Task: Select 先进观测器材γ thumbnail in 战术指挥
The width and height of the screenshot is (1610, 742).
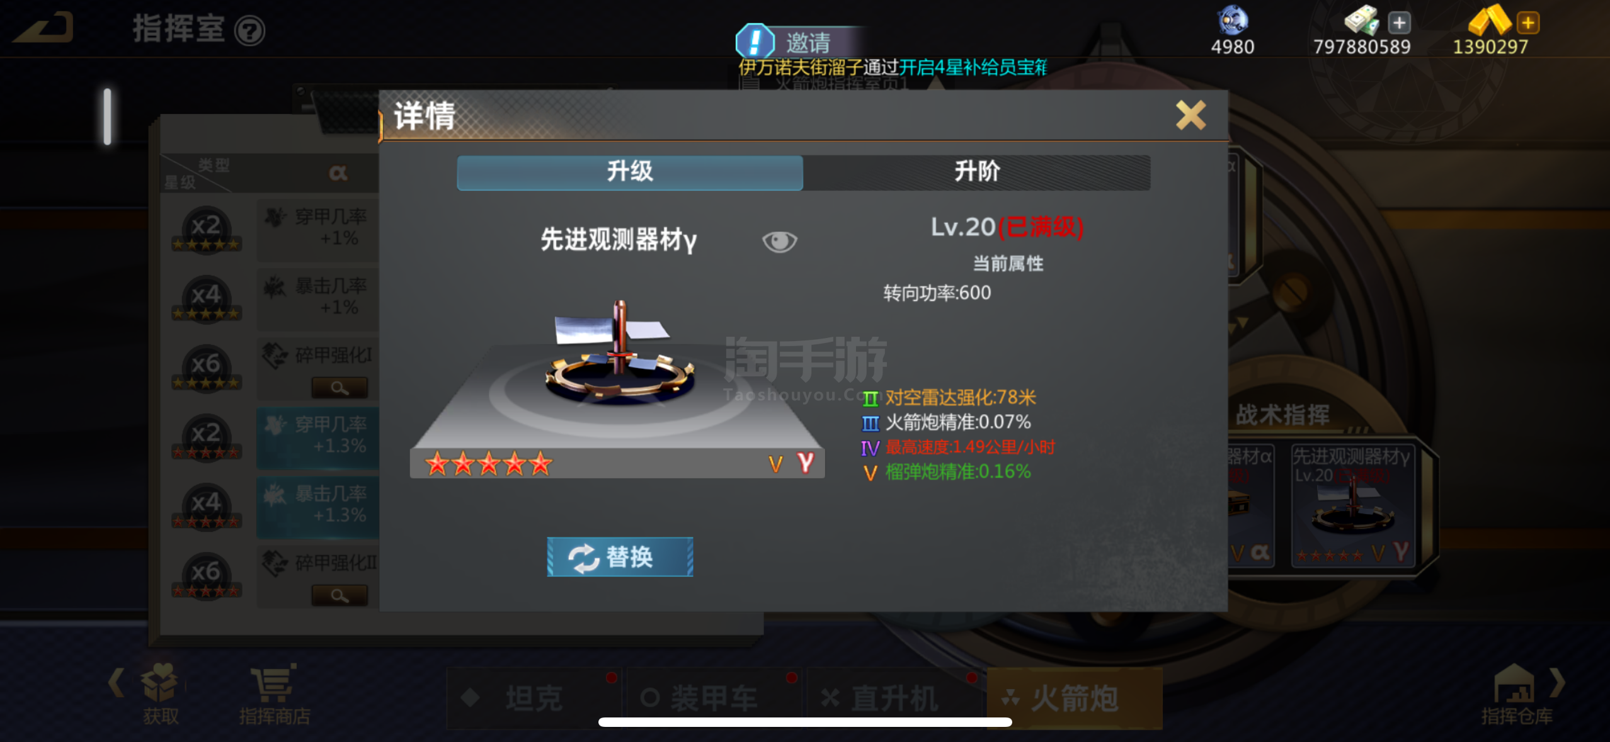Action: (x=1352, y=505)
